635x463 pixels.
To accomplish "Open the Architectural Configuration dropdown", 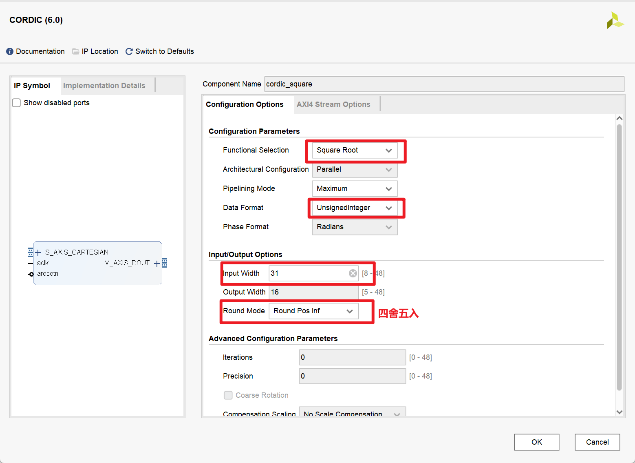I will pos(355,169).
